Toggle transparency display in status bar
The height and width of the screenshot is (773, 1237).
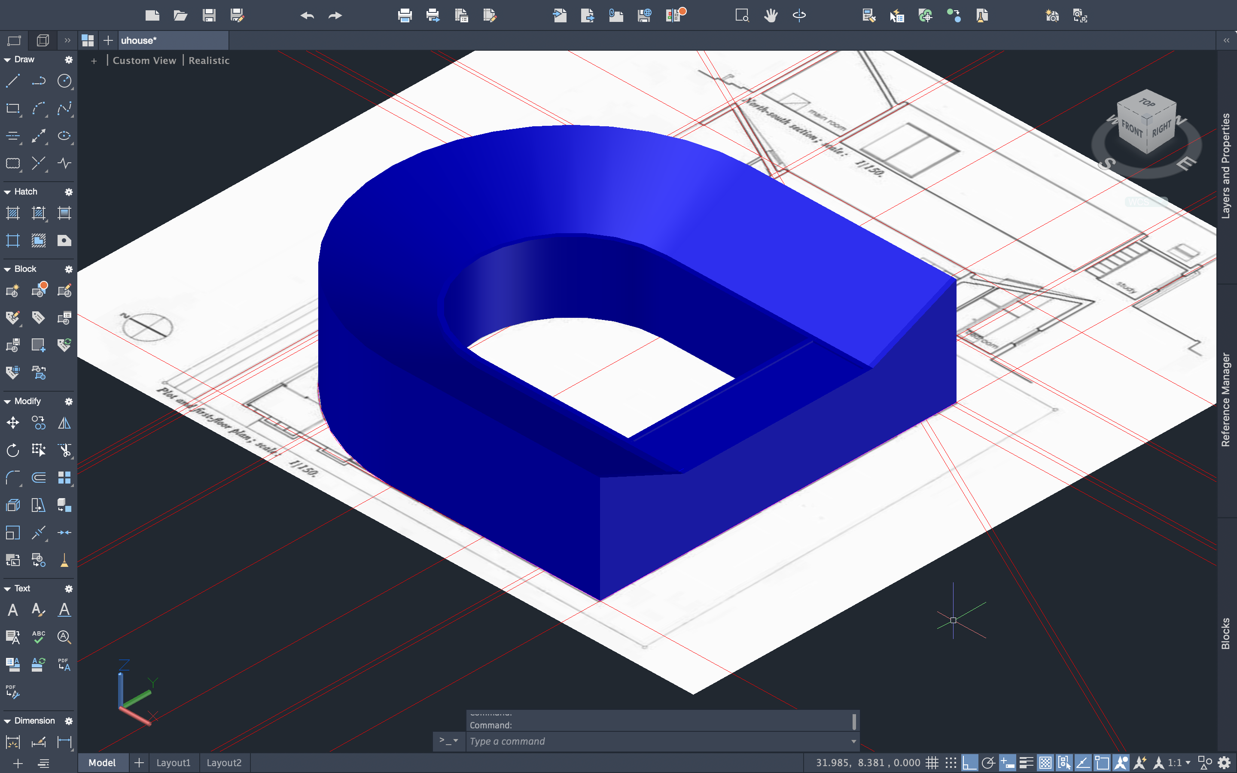1045,763
